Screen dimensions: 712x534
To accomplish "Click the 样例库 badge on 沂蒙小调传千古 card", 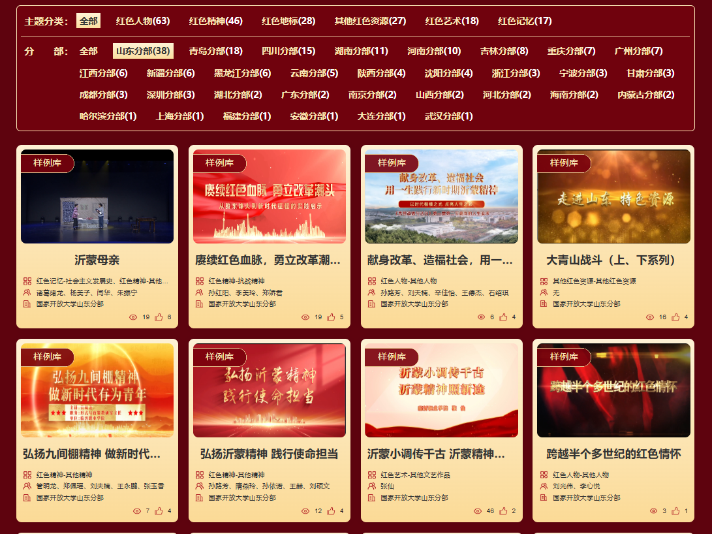I will click(x=392, y=356).
